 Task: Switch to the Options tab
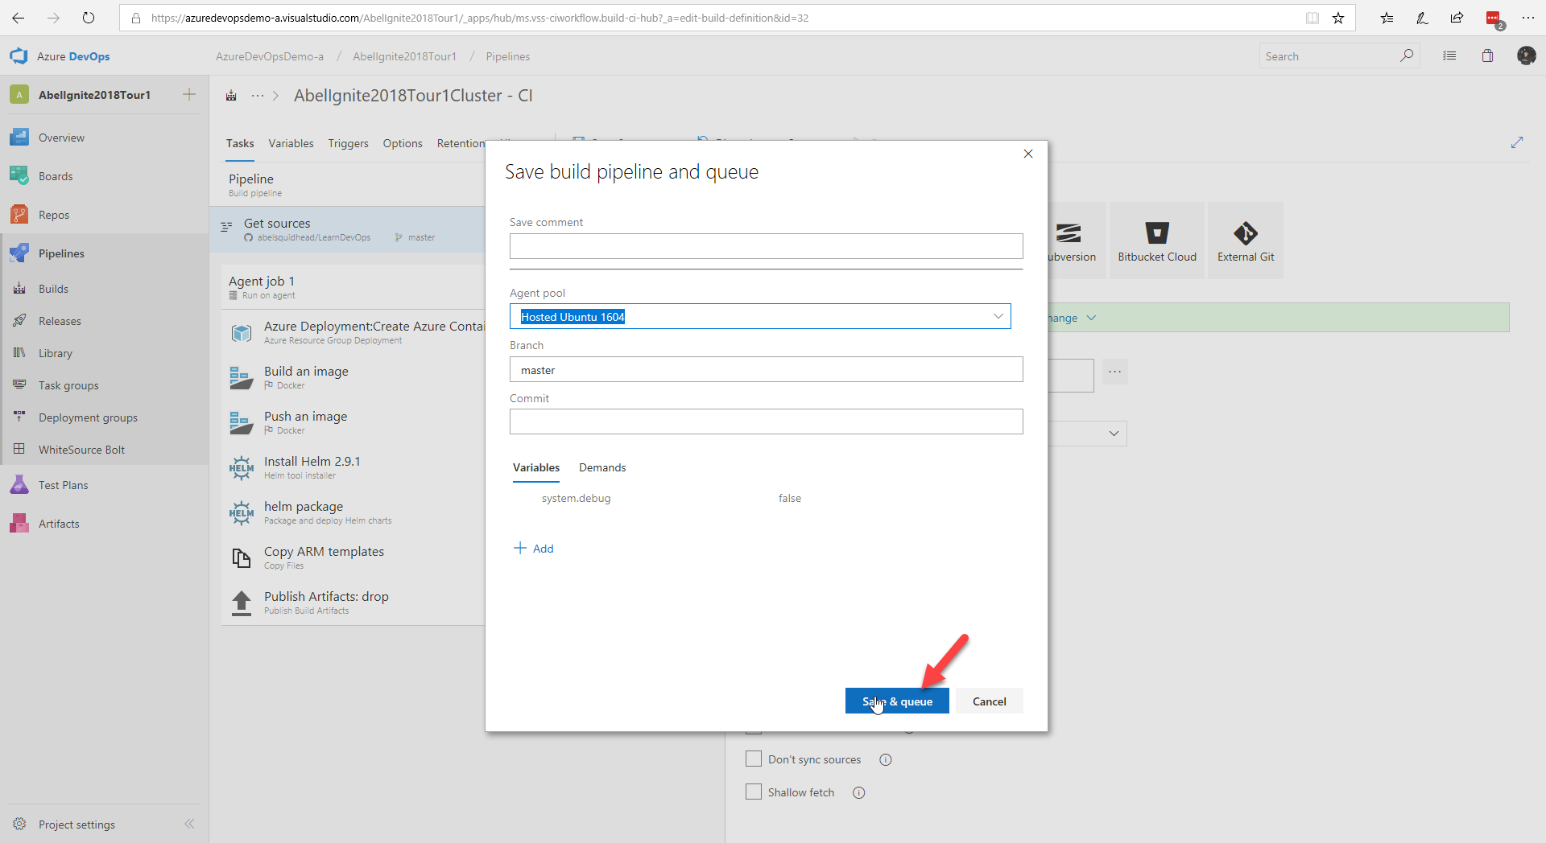[403, 143]
